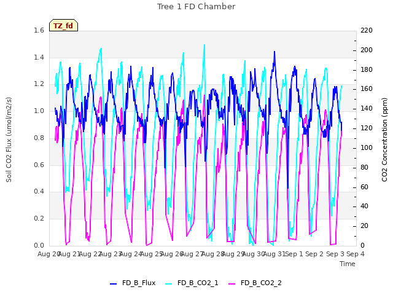Toggle FD_B_CO2_1 series in legend
The image size is (393, 295).
coord(192,283)
